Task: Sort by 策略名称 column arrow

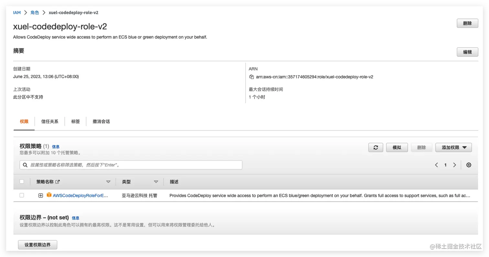Action: click(108, 182)
